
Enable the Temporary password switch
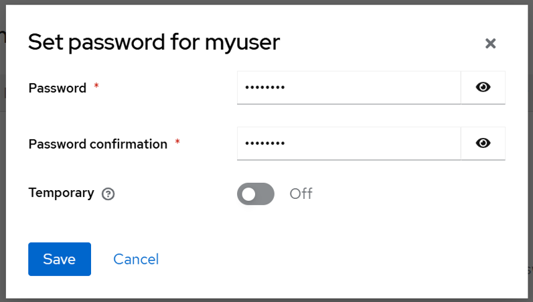(256, 194)
